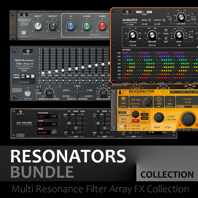Click the 231 Hz band fader
198x198 pixels.
click(x=76, y=68)
